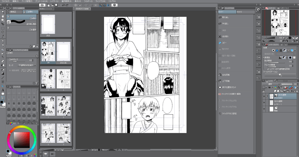This screenshot has height=157, width=299.
Task: Toggle the lock layer icon
Action: click(278, 87)
